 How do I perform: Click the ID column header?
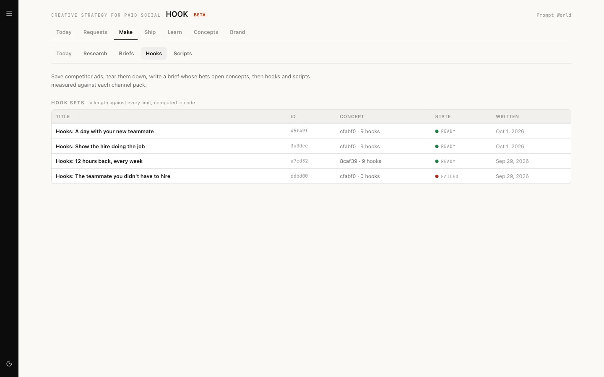point(293,116)
